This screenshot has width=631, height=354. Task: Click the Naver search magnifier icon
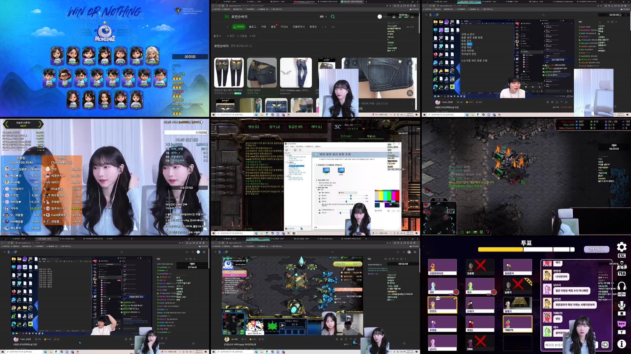tap(332, 16)
